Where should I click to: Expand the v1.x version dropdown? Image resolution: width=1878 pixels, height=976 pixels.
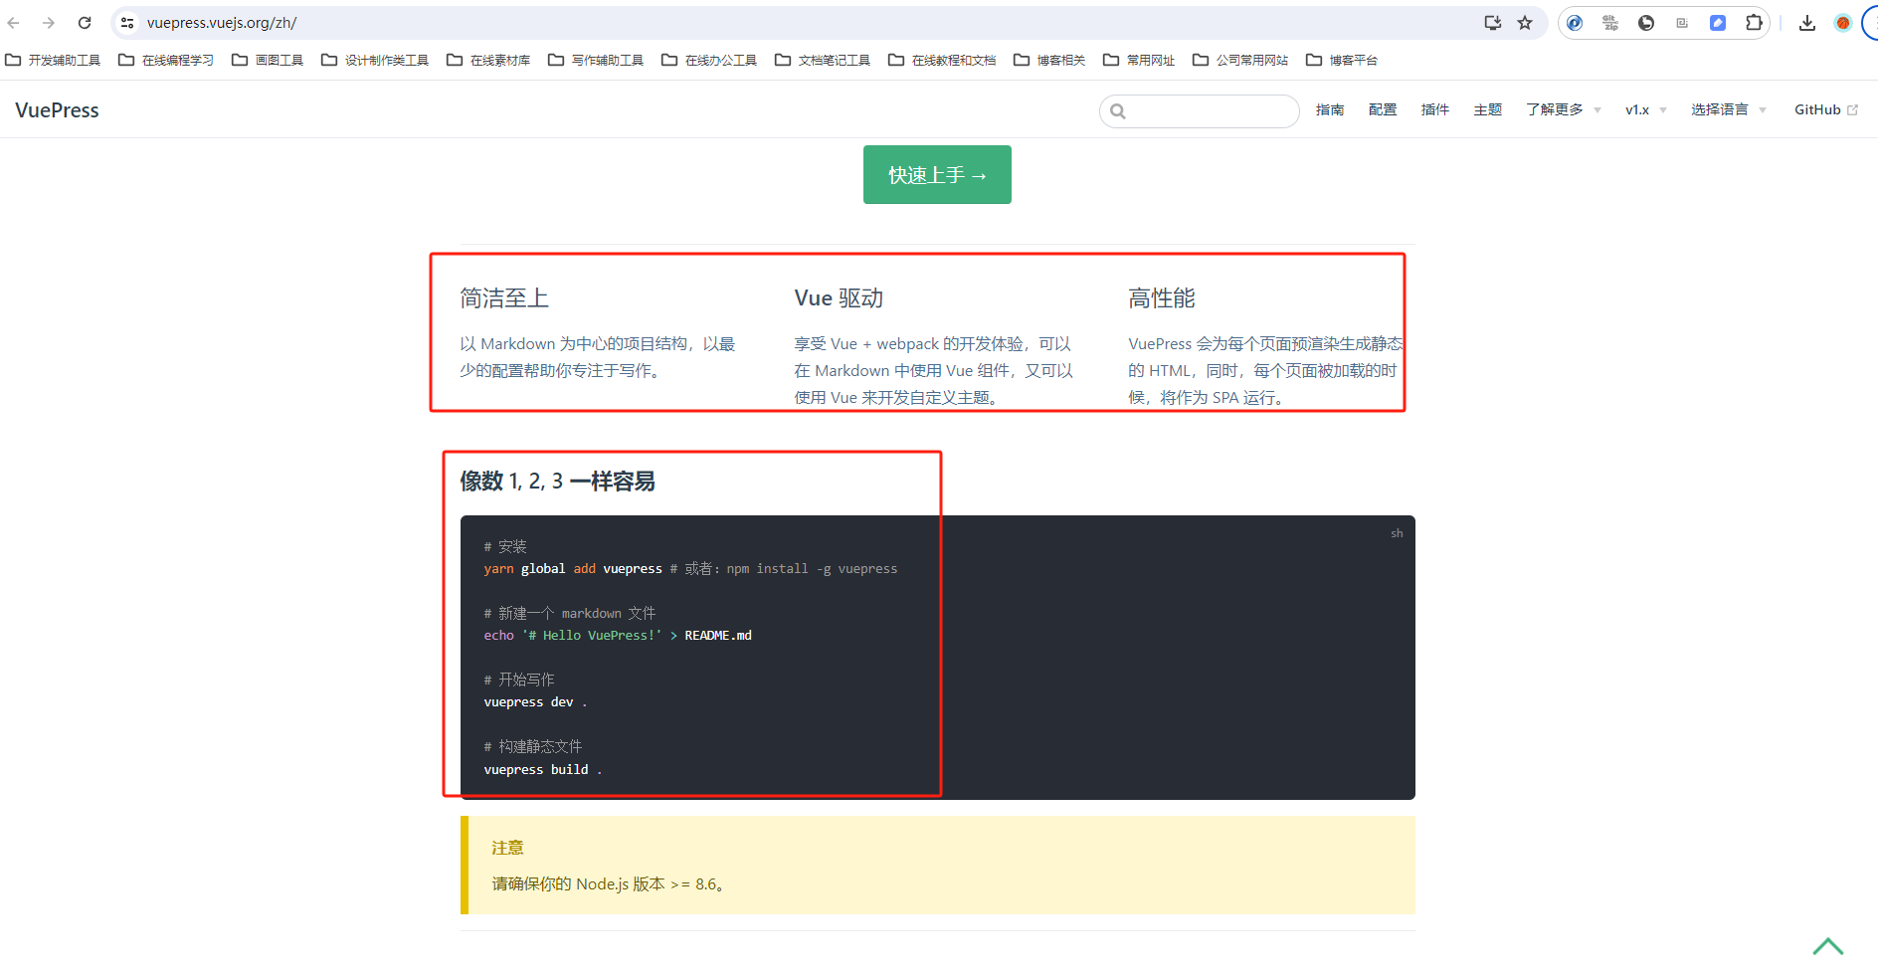tap(1646, 109)
